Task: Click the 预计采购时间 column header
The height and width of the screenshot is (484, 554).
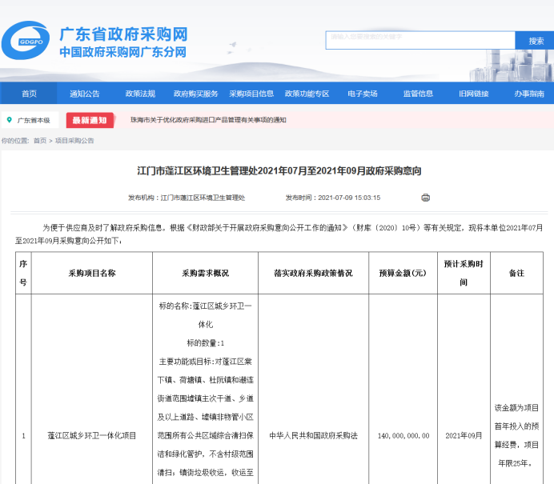Action: pyautogui.click(x=464, y=273)
